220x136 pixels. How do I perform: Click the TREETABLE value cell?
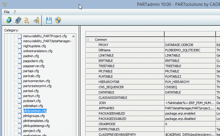(190, 66)
